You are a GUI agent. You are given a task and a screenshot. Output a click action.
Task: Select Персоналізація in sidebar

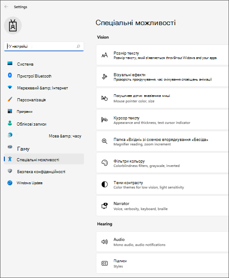click(x=44, y=100)
